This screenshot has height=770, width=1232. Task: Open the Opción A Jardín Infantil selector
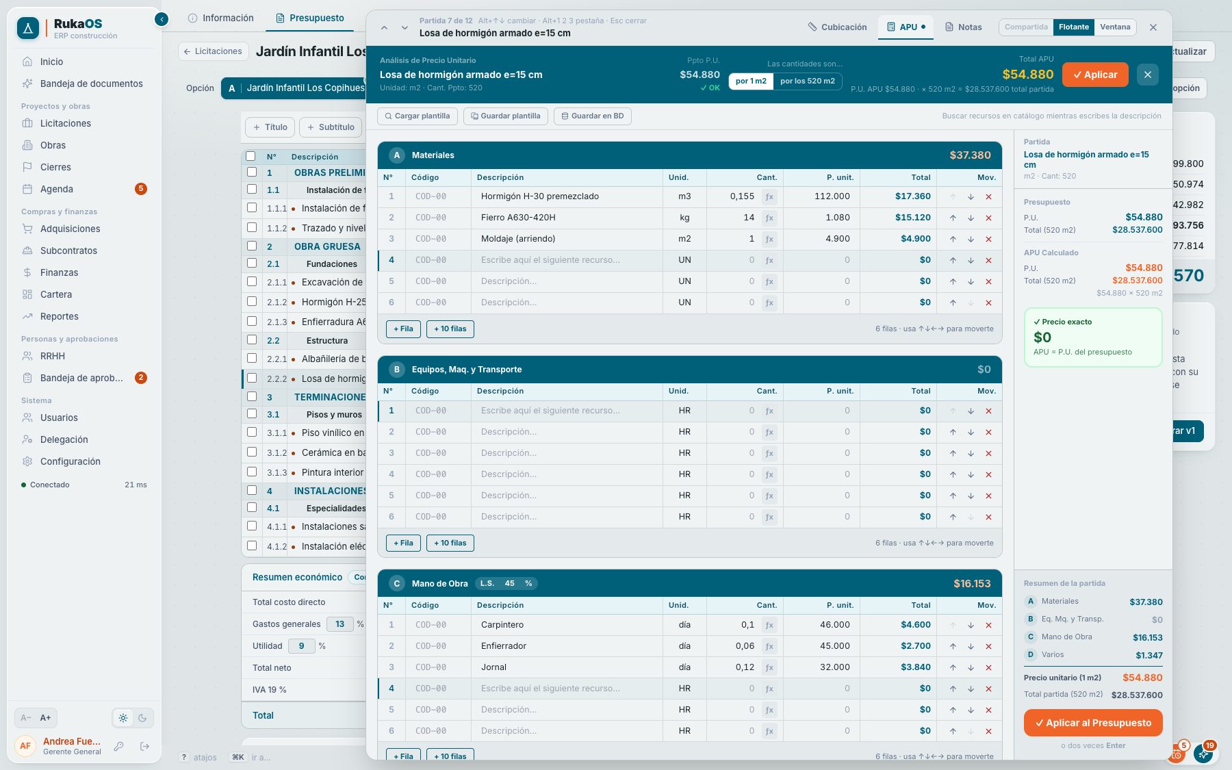(x=294, y=88)
